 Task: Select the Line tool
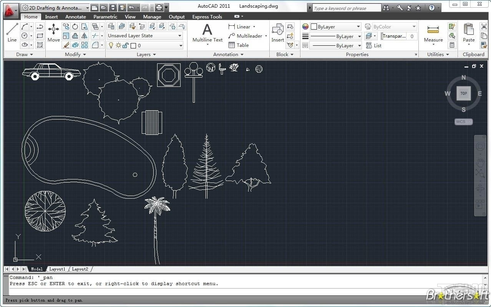(x=12, y=33)
